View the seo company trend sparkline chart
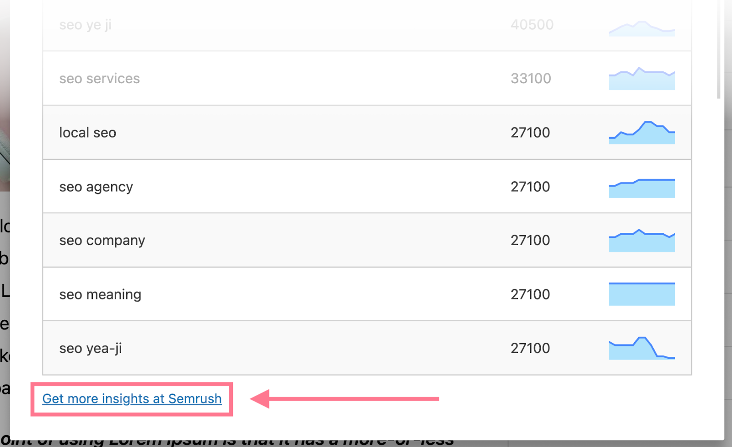The width and height of the screenshot is (732, 447). coord(642,241)
